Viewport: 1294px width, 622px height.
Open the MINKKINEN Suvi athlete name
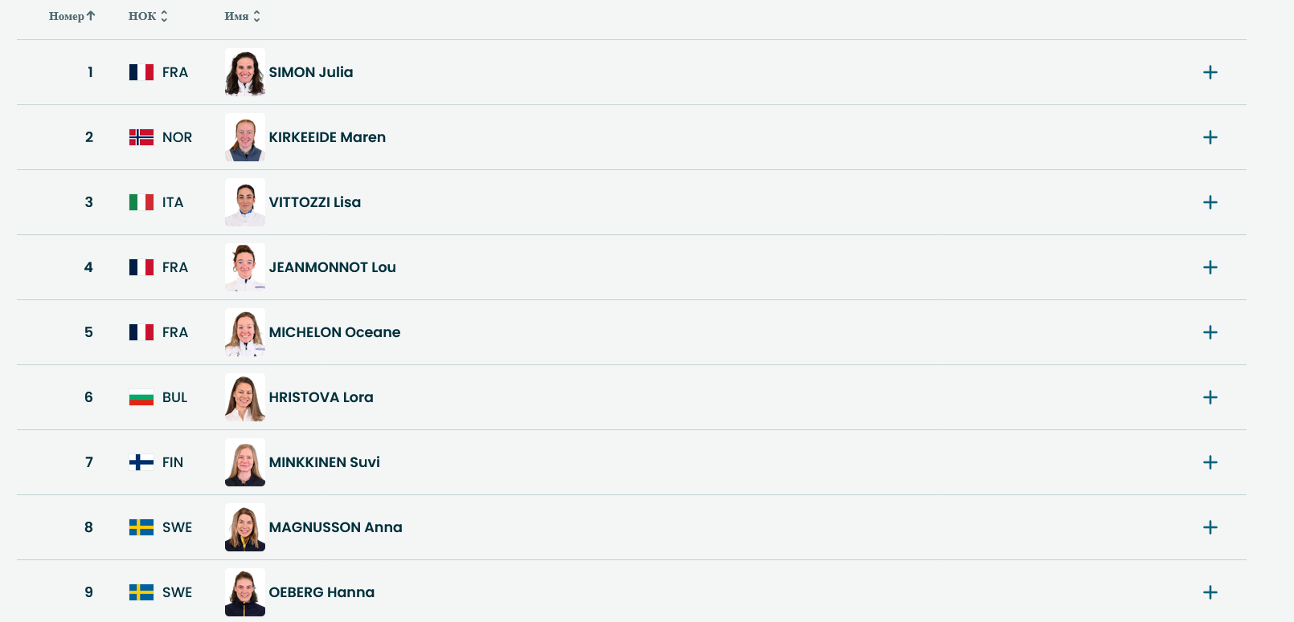pos(324,462)
